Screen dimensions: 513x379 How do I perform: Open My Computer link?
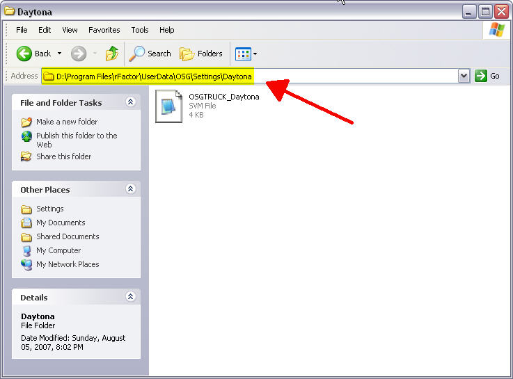pyautogui.click(x=58, y=250)
